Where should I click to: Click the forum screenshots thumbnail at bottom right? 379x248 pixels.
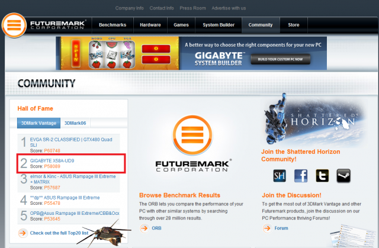[353, 236]
